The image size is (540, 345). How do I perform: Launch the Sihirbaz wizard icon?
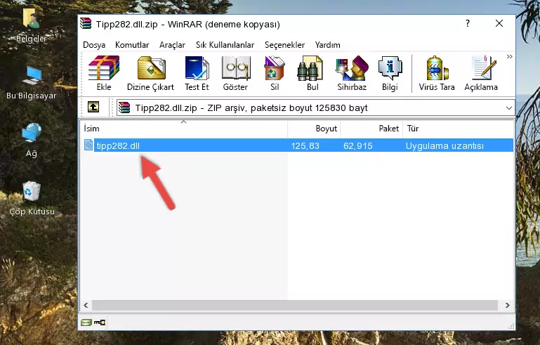(352, 73)
